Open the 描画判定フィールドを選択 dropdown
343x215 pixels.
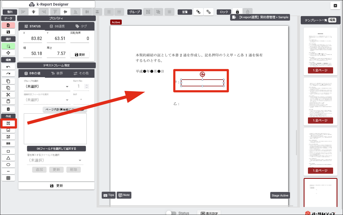pos(47,100)
